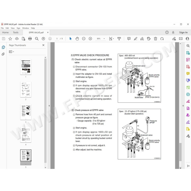Image resolution: width=191 pixels, height=191 pixels.
Task: Expand the right tools pane arrow
Action: coord(183,106)
